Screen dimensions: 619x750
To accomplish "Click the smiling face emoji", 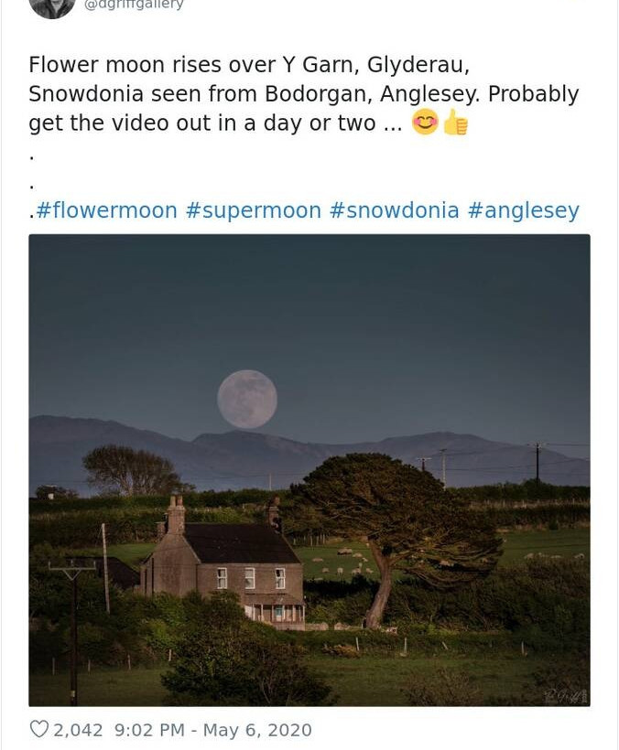I will point(425,123).
